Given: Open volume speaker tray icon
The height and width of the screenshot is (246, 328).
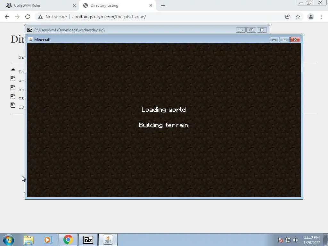Looking at the screenshot, I should [296, 240].
